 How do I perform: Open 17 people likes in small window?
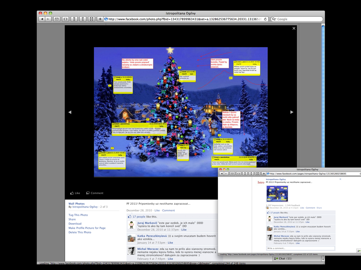[275, 213]
